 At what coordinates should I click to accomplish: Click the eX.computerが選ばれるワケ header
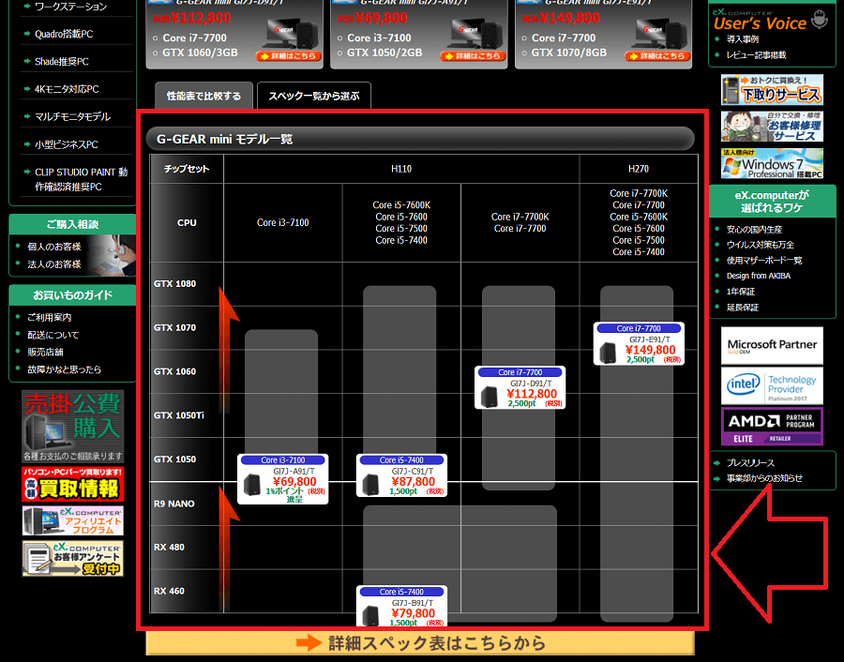click(772, 202)
